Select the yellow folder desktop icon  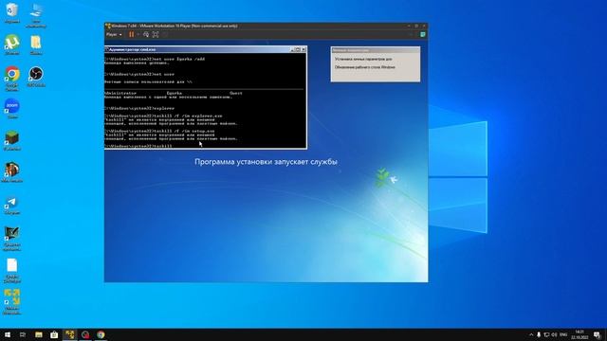[x=36, y=45]
